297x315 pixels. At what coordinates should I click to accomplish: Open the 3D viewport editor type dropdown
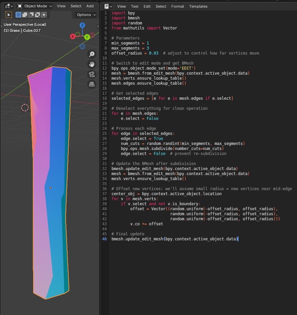[x=9, y=6]
